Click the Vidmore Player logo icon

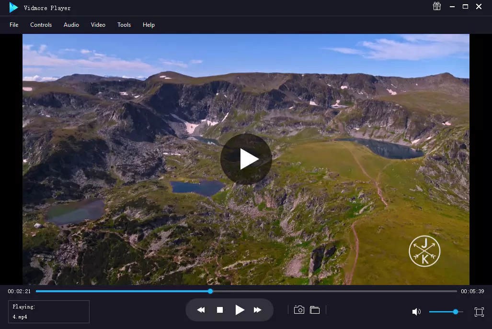13,7
